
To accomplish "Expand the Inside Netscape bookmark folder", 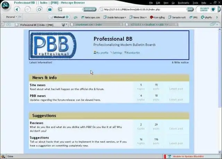I will [115, 17].
